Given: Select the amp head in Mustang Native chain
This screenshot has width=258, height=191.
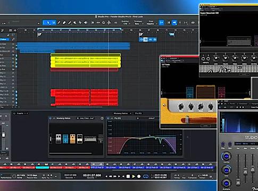Looking at the screenshot, I should coord(90,139).
